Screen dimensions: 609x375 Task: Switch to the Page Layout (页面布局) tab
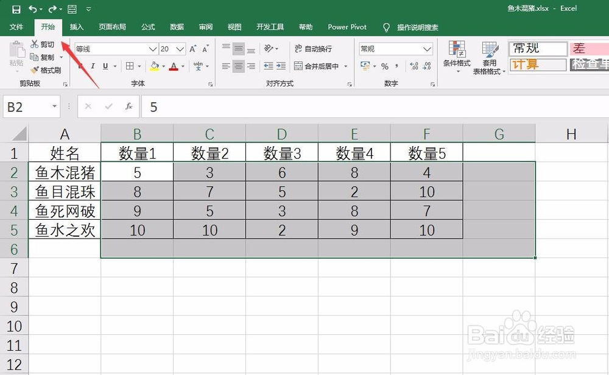point(112,27)
